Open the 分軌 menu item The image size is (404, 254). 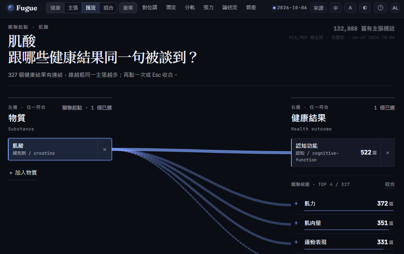pyautogui.click(x=189, y=8)
